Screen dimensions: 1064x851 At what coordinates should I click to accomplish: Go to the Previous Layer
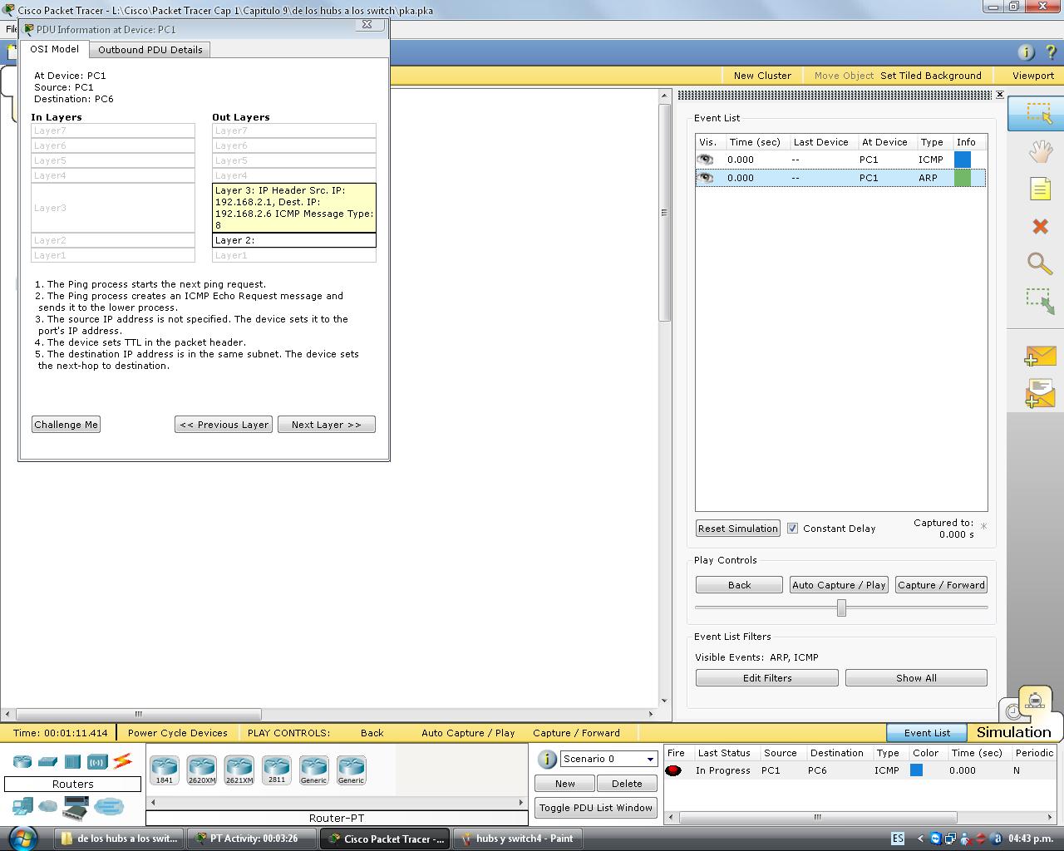224,425
